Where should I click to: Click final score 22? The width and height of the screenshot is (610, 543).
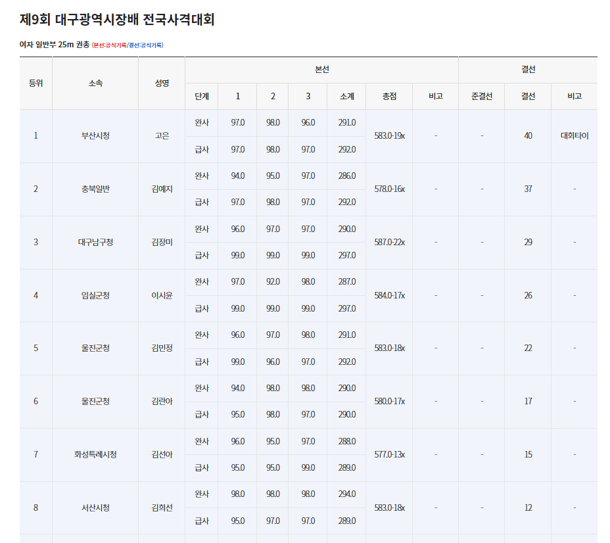(x=528, y=348)
